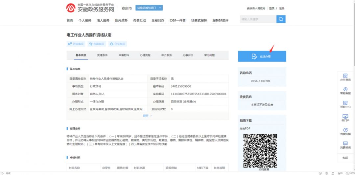Screen dimensions: 355x175
Task: Click the 填报须知 column header
Action: point(171,168)
